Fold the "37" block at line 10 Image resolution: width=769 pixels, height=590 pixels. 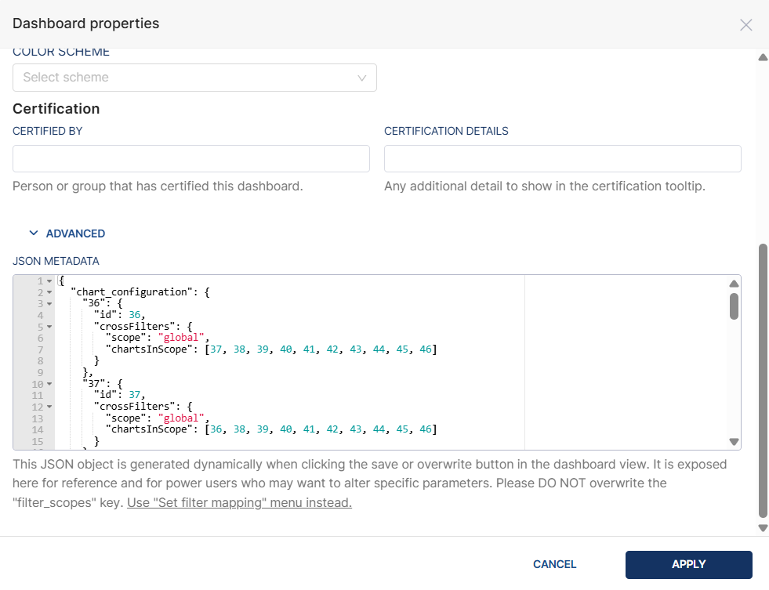(x=49, y=384)
